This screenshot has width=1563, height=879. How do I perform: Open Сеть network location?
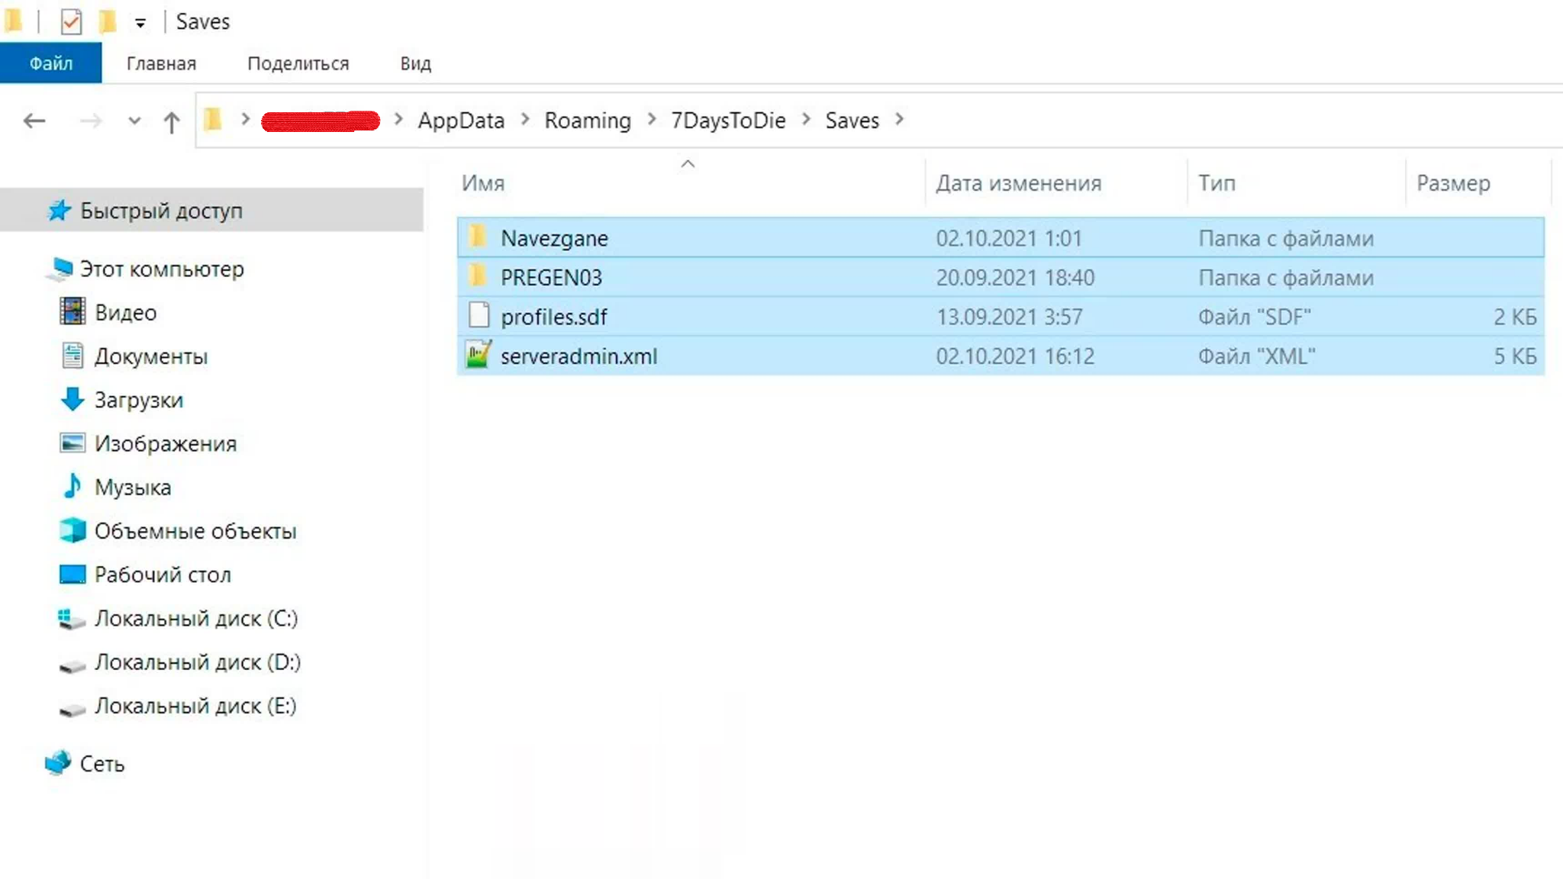[x=102, y=764]
